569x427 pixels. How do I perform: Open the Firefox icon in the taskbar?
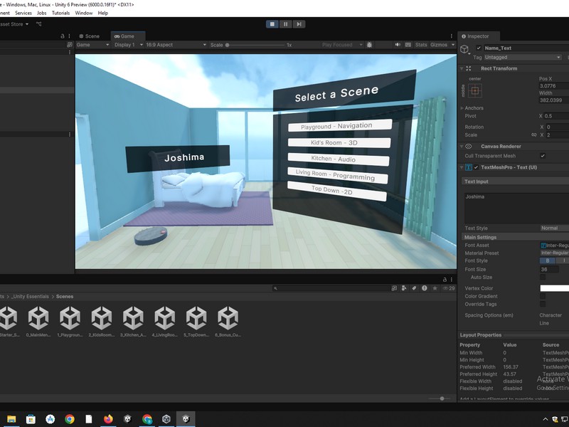108,419
